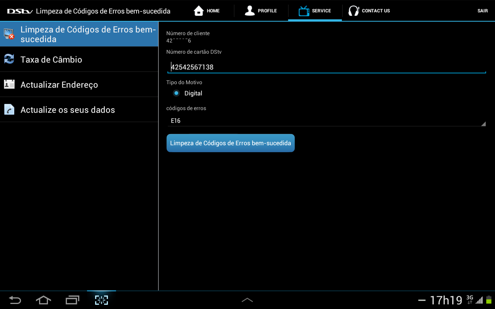Switch to the SERVICE tab
495x309 pixels.
pyautogui.click(x=315, y=11)
